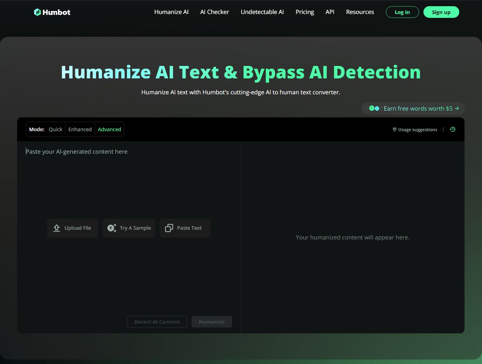The width and height of the screenshot is (482, 364).
Task: Click the emoji faces on Earn banner
Action: 374,109
